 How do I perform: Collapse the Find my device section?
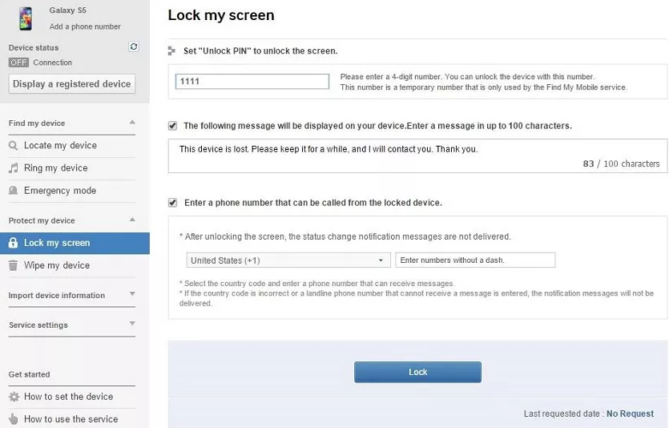(132, 123)
